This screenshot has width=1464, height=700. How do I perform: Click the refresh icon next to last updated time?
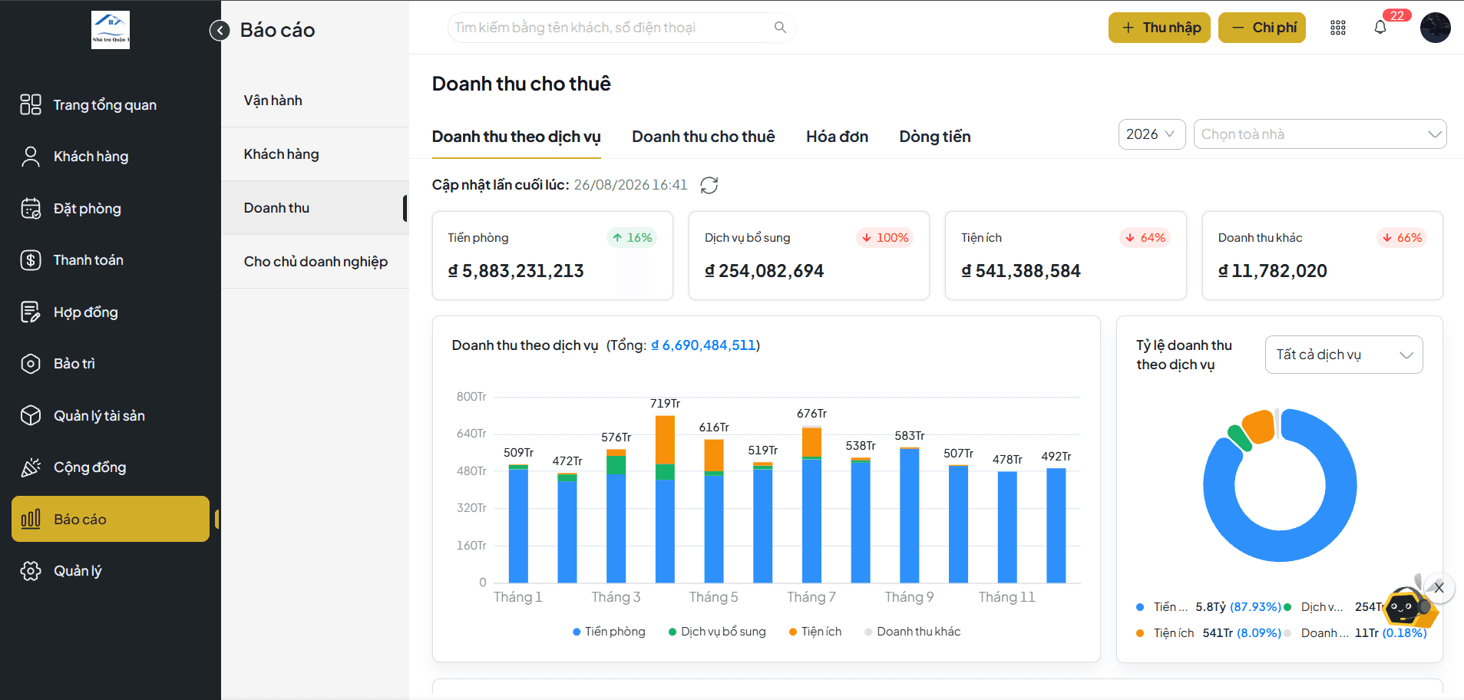[709, 185]
